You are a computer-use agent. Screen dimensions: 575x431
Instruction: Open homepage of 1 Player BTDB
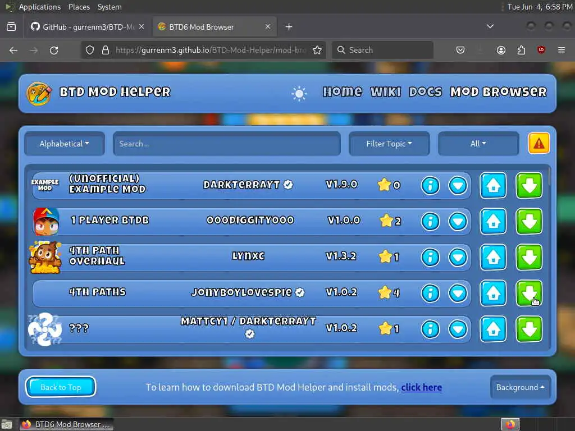[x=493, y=221]
